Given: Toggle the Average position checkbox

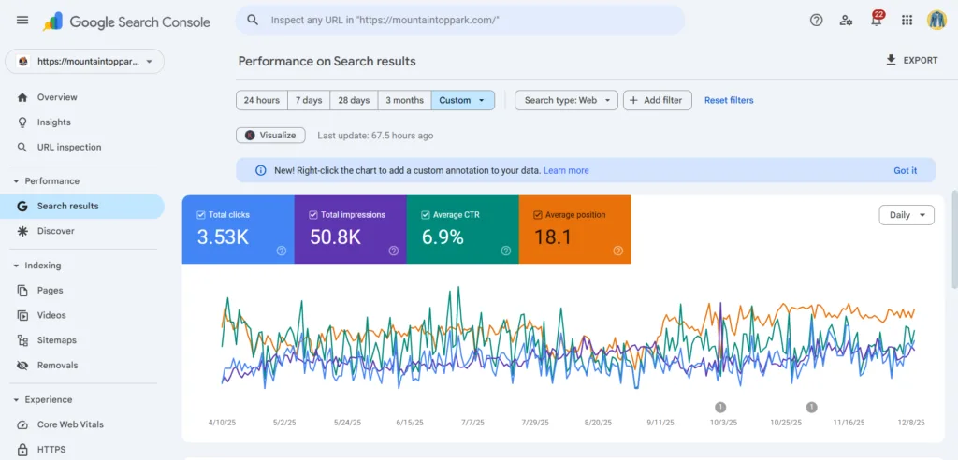Looking at the screenshot, I should [x=538, y=215].
